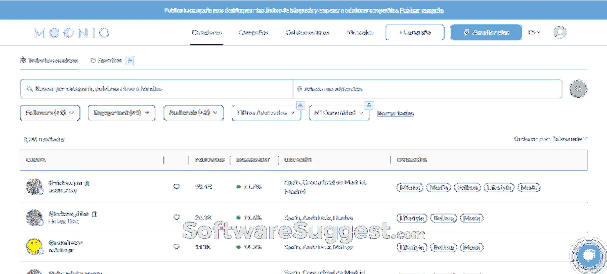Switch to the Campañas tab
The width and height of the screenshot is (607, 274).
tap(253, 33)
